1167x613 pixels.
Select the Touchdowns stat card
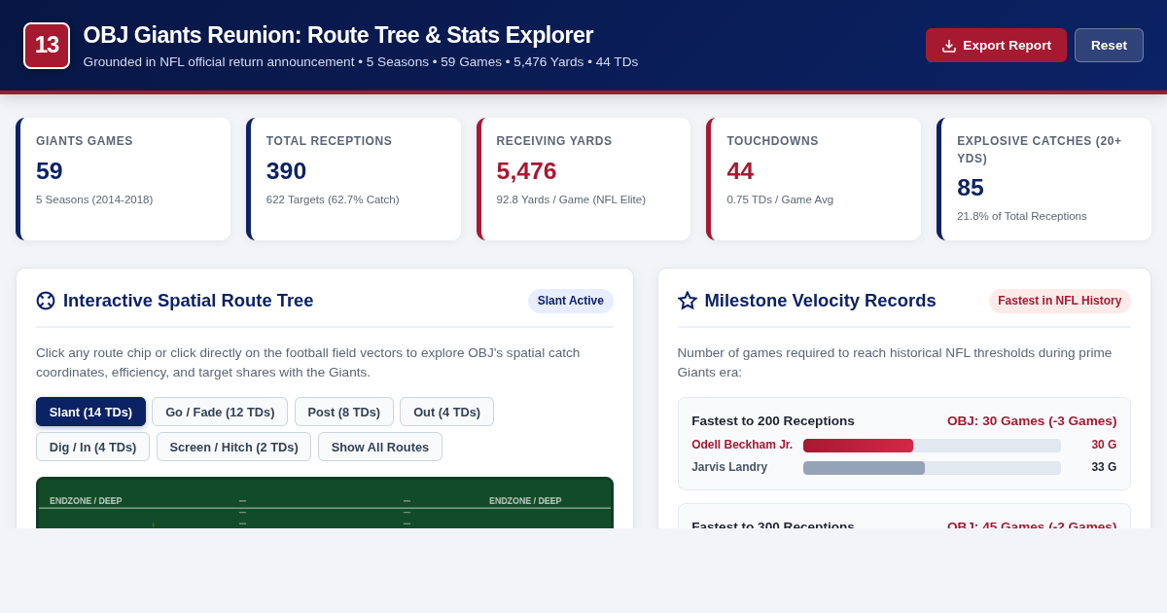pyautogui.click(x=814, y=179)
